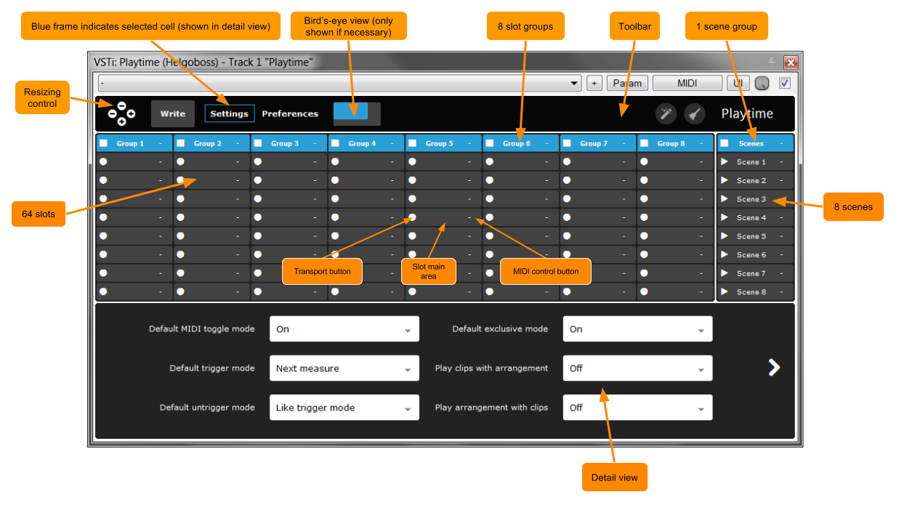Open the Default MIDI toggle mode dropdown
Screen dimensions: 899x505
point(344,329)
